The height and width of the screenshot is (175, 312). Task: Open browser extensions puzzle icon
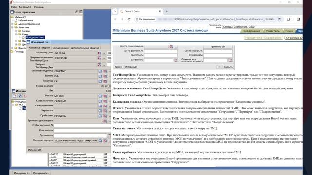coord(288,19)
